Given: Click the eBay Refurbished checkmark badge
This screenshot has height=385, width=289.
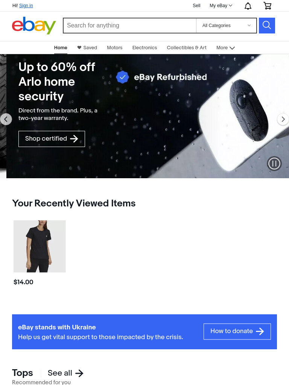Looking at the screenshot, I should (122, 77).
